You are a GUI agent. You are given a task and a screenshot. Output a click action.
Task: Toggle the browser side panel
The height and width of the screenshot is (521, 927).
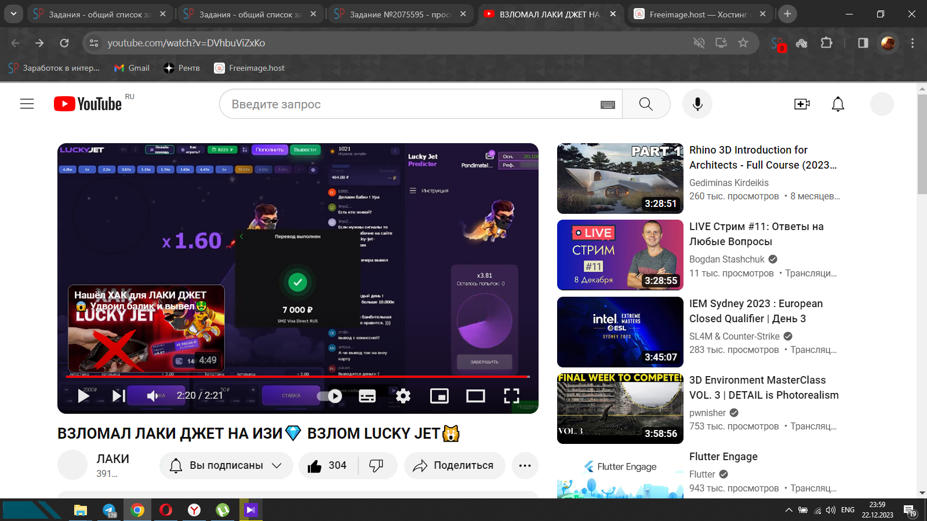click(863, 43)
